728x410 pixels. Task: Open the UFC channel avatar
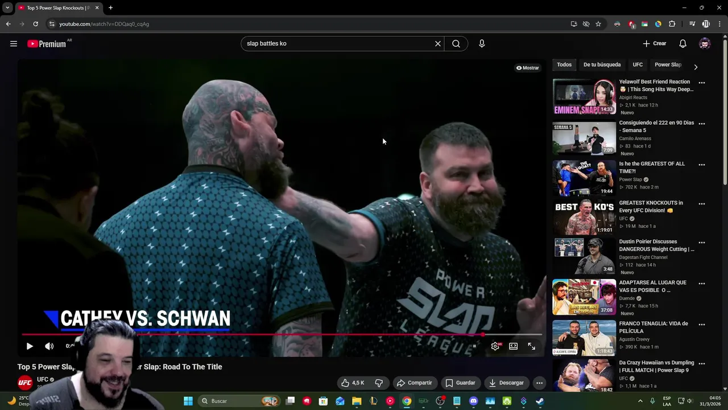tap(25, 383)
